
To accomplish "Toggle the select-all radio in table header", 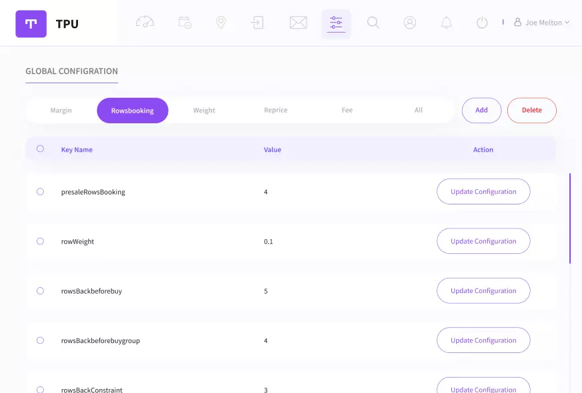I will (x=40, y=149).
